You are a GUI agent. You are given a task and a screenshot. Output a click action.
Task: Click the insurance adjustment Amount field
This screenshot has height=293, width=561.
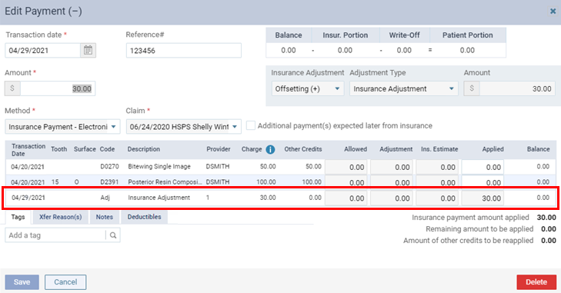517,88
